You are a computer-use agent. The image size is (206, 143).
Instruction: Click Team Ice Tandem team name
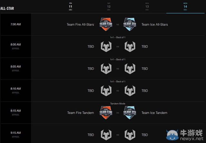(154, 113)
